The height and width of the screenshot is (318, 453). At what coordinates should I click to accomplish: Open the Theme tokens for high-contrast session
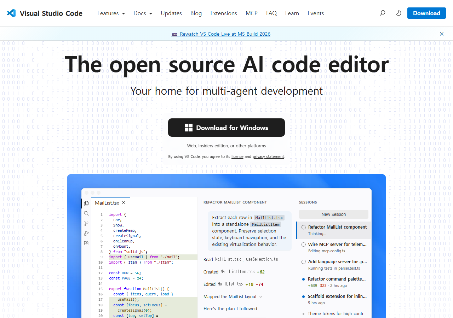(x=334, y=313)
